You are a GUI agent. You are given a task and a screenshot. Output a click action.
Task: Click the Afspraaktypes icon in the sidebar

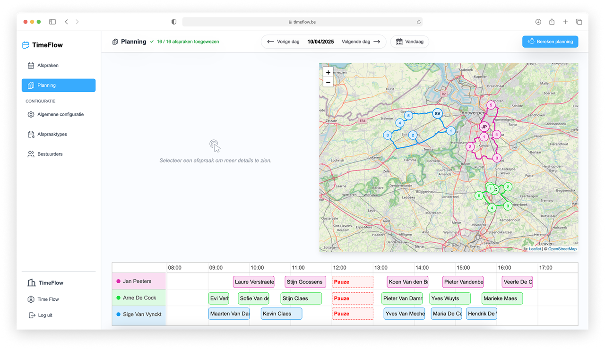tap(31, 134)
